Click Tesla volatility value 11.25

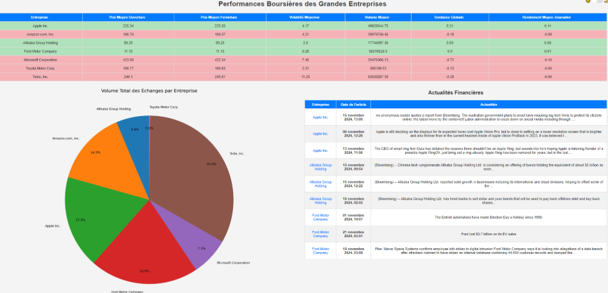click(306, 77)
